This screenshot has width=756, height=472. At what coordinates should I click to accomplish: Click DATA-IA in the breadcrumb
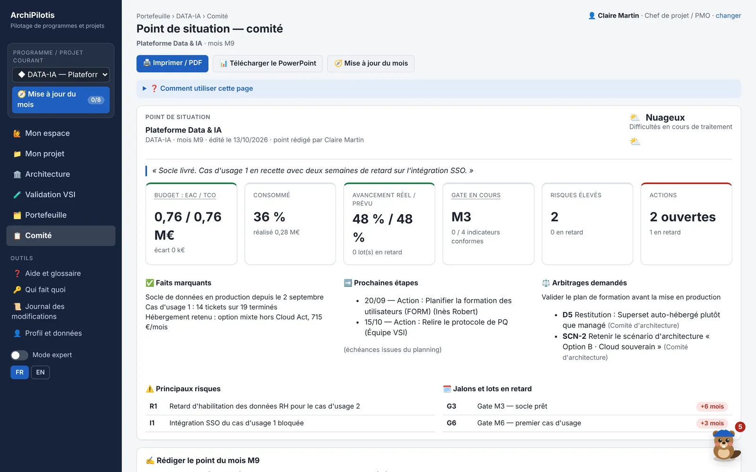click(x=189, y=16)
